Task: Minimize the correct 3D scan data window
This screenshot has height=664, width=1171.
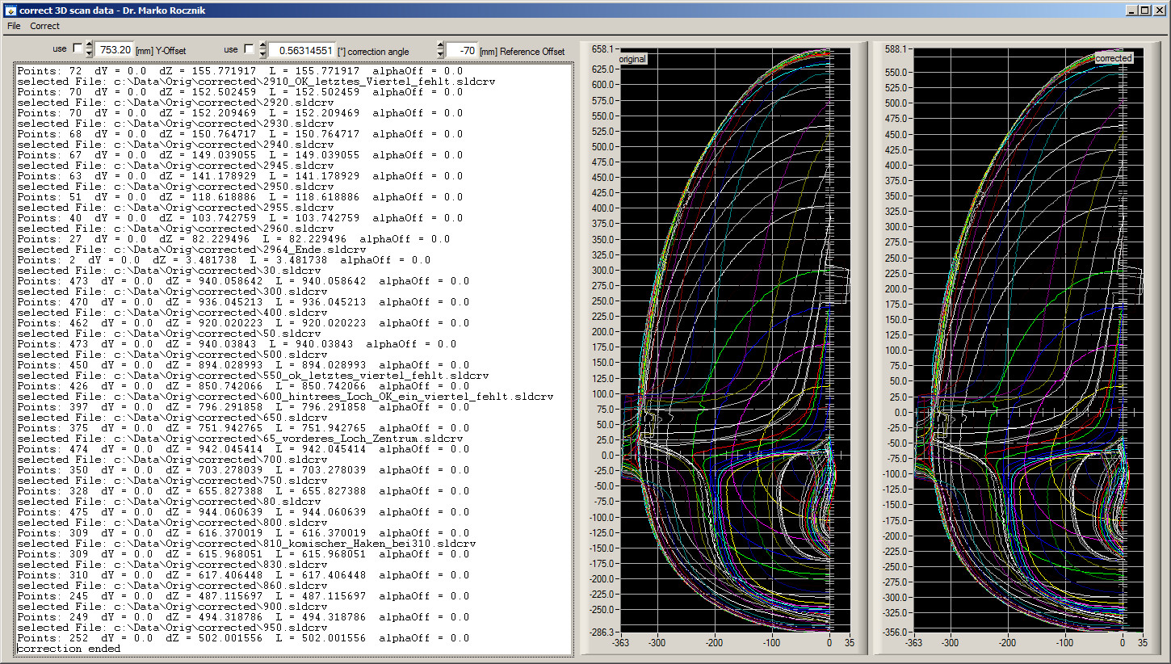Action: (1131, 10)
